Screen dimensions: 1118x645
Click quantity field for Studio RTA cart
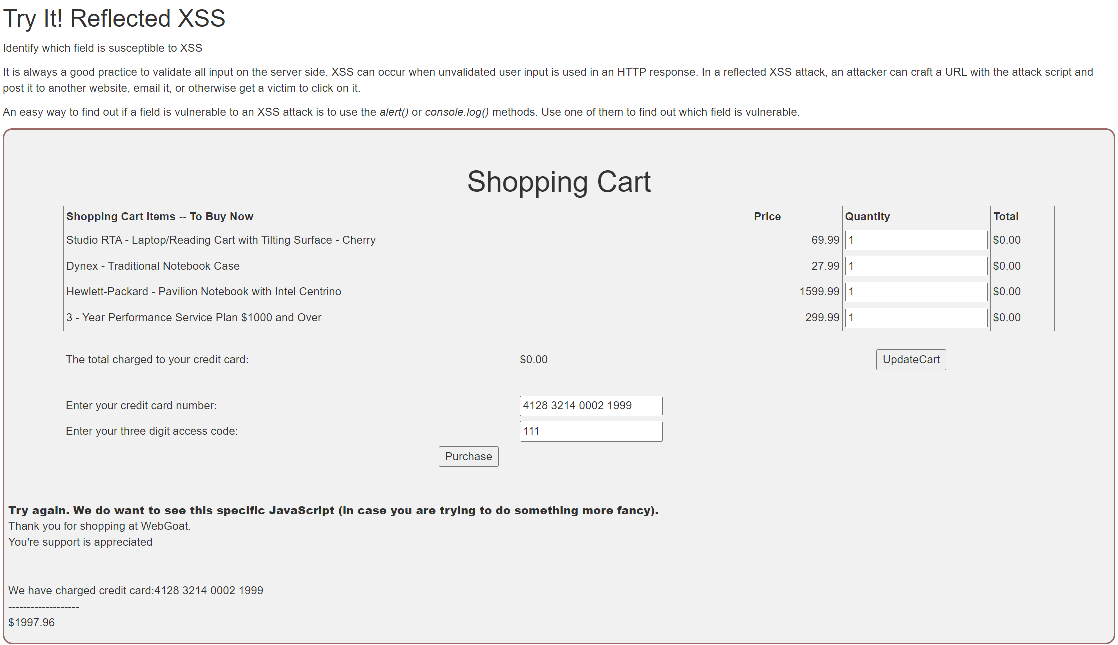point(916,240)
